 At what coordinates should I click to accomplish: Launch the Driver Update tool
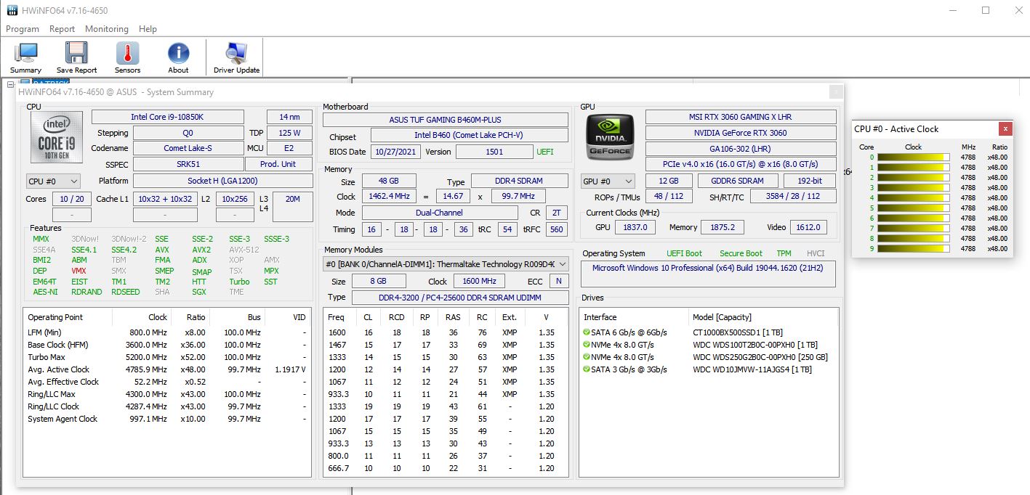click(x=236, y=53)
